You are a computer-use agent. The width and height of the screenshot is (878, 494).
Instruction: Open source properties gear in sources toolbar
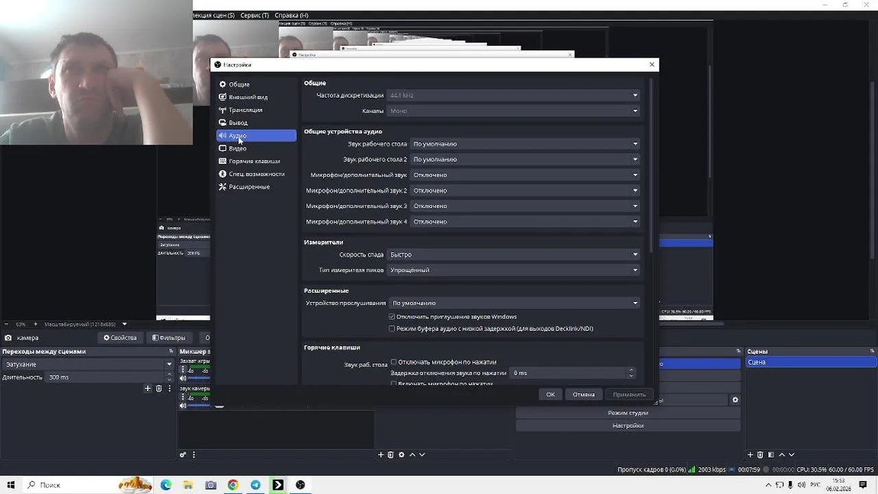coord(401,454)
